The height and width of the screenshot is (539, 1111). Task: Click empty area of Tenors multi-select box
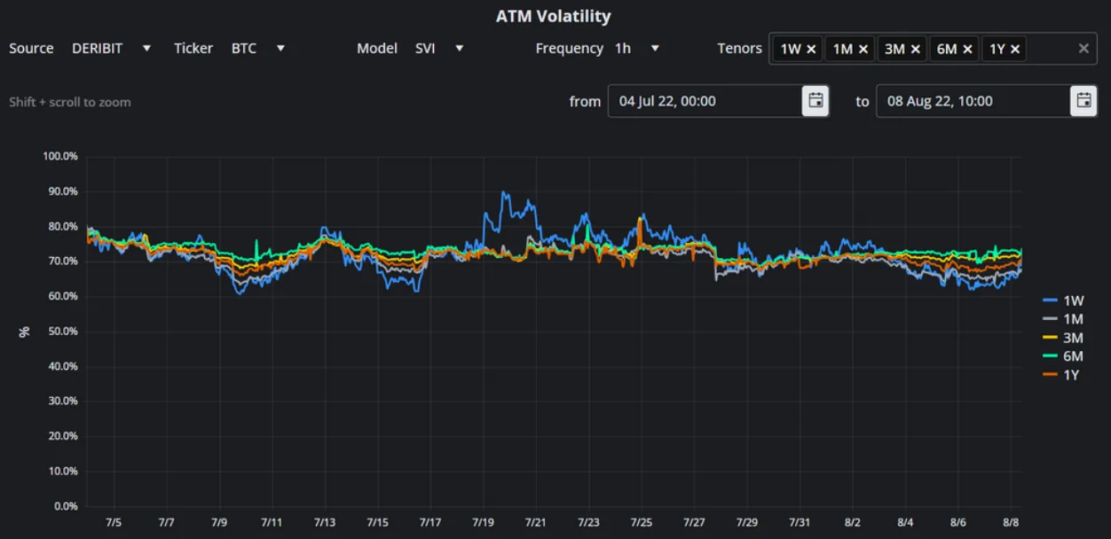click(1050, 49)
